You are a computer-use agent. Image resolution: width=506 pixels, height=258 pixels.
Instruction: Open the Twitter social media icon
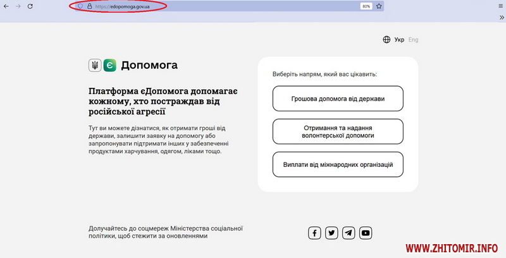(331, 233)
